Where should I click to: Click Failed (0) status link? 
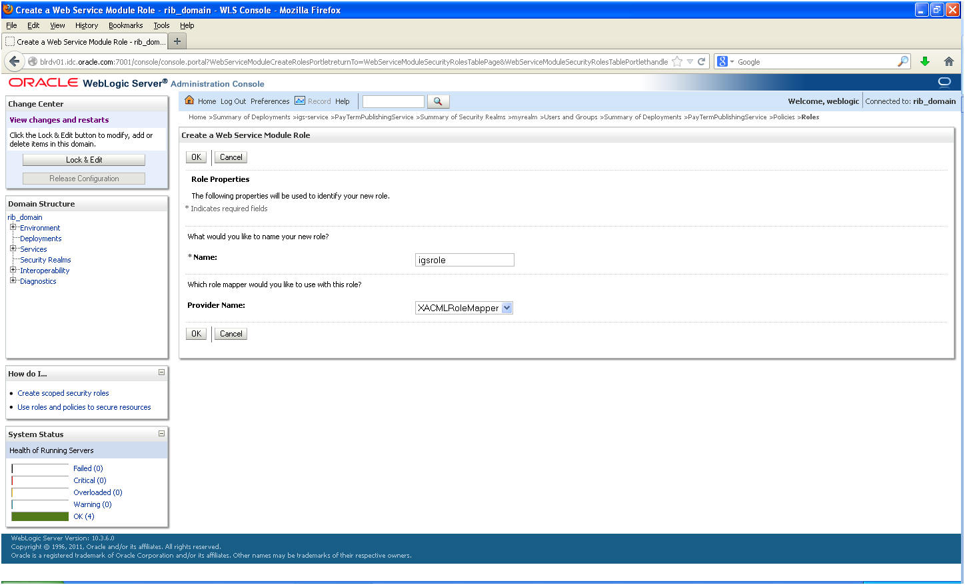pyautogui.click(x=88, y=468)
